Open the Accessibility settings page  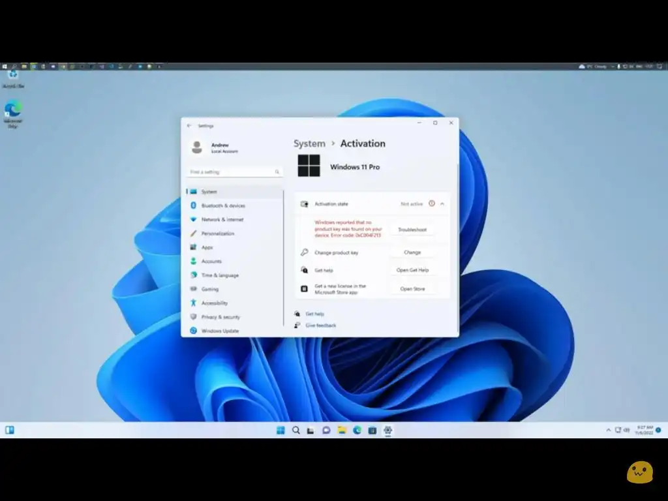(234, 303)
